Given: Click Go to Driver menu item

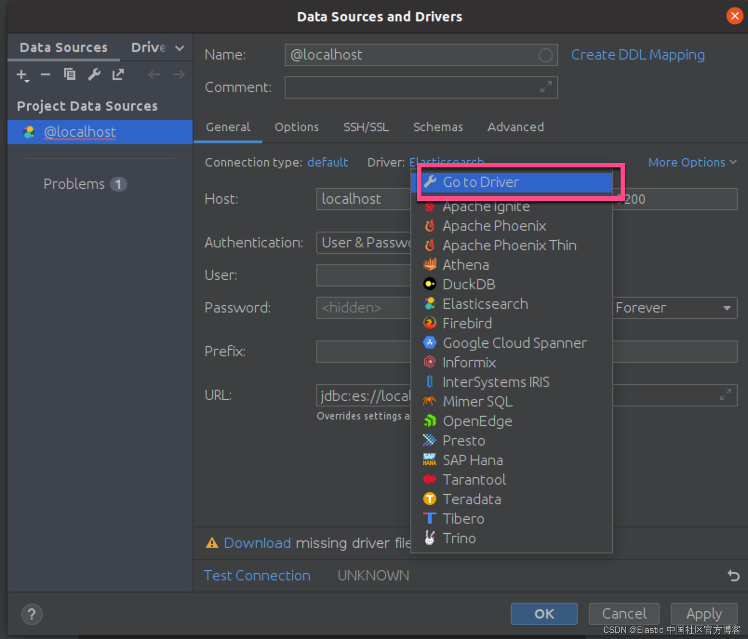Looking at the screenshot, I should pos(512,182).
